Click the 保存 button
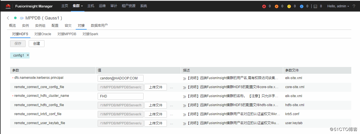Screen dimensions: 360x134 [18, 44]
